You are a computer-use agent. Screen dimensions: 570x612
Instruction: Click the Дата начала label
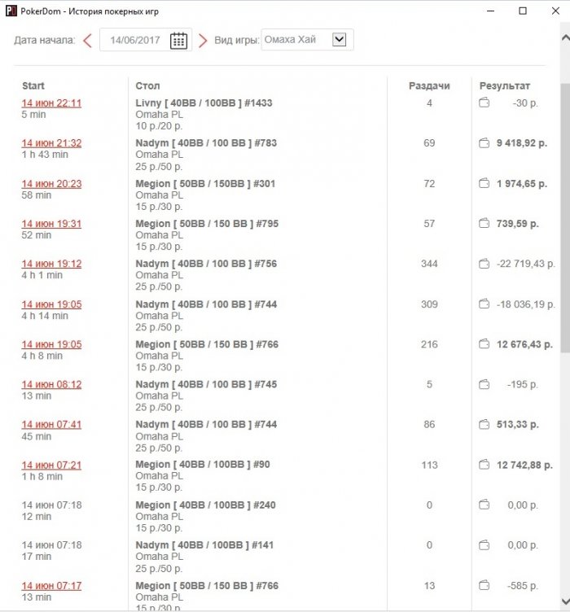pyautogui.click(x=45, y=40)
